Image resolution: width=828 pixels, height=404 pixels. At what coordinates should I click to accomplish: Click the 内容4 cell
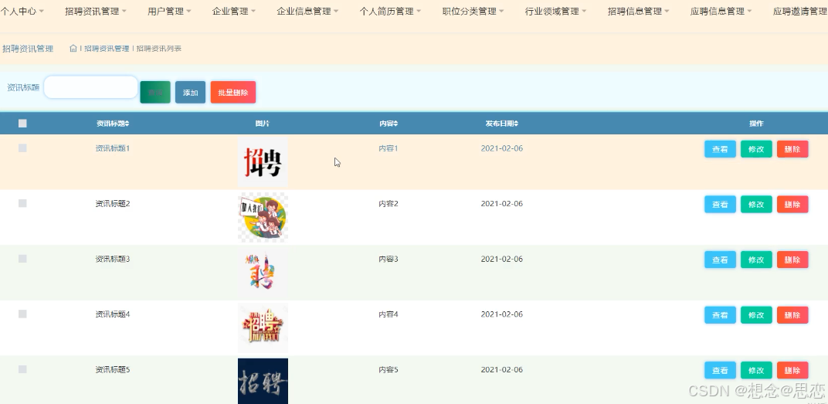tap(389, 314)
